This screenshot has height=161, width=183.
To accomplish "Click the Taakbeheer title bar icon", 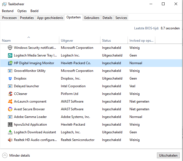I will pyautogui.click(x=4, y=4).
